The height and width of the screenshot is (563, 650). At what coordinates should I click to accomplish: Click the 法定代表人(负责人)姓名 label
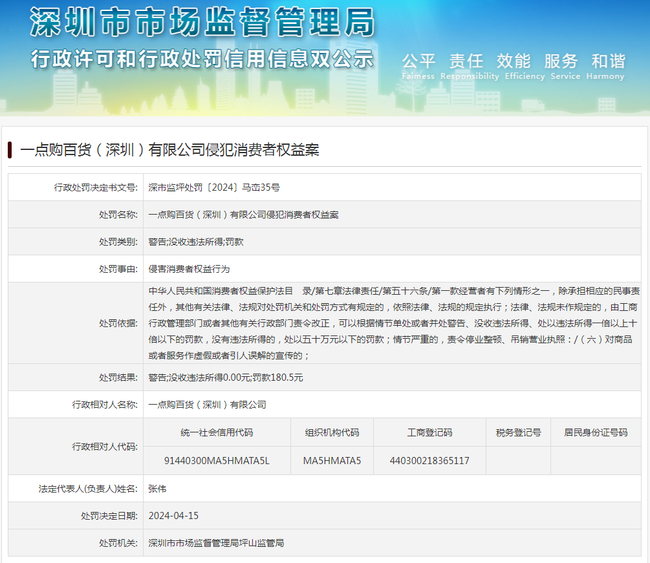pyautogui.click(x=89, y=489)
